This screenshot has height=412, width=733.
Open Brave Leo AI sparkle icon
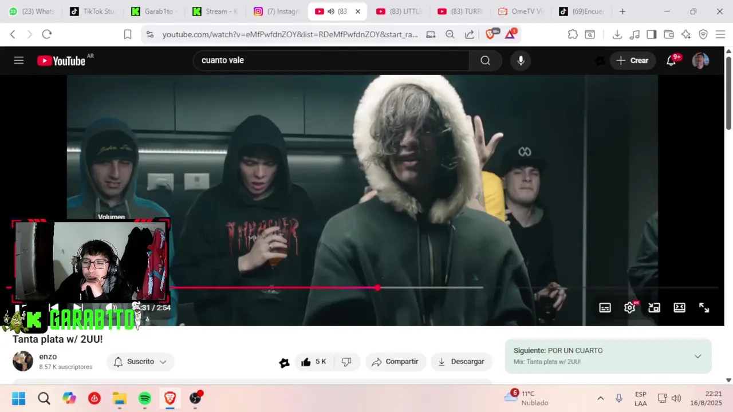click(686, 34)
